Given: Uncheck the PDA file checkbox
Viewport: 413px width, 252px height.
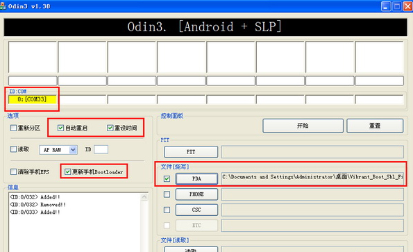Looking at the screenshot, I should click(167, 179).
